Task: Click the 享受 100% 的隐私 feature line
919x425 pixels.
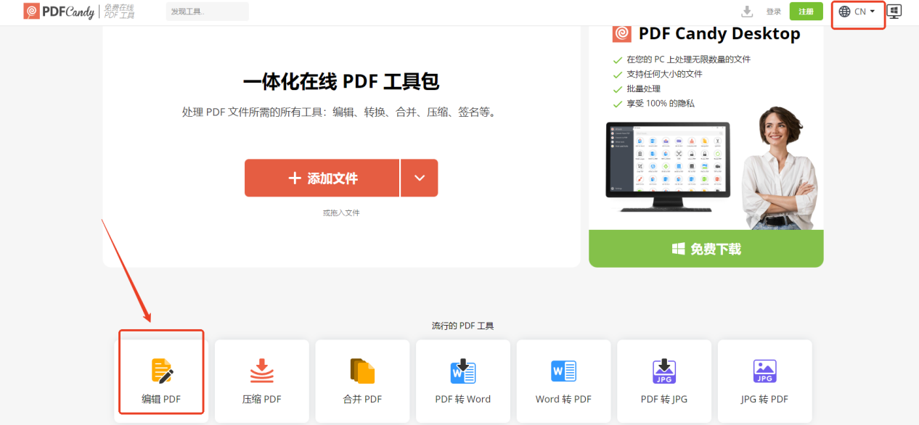Action: click(661, 103)
